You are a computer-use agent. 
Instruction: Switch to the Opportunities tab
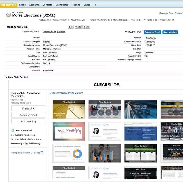9,5
